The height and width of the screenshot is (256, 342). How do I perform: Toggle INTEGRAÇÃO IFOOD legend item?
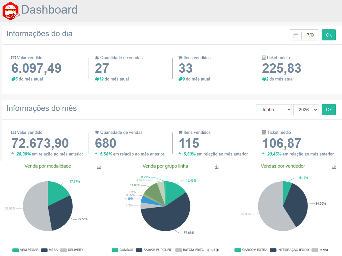289,250
